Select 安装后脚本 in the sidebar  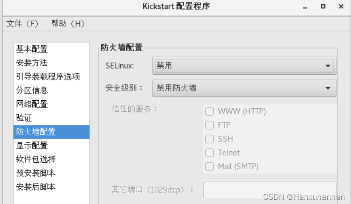(x=36, y=187)
